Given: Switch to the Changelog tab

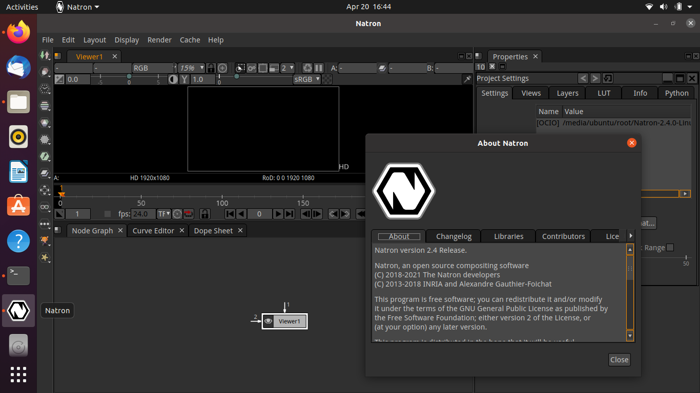Looking at the screenshot, I should click(x=453, y=236).
